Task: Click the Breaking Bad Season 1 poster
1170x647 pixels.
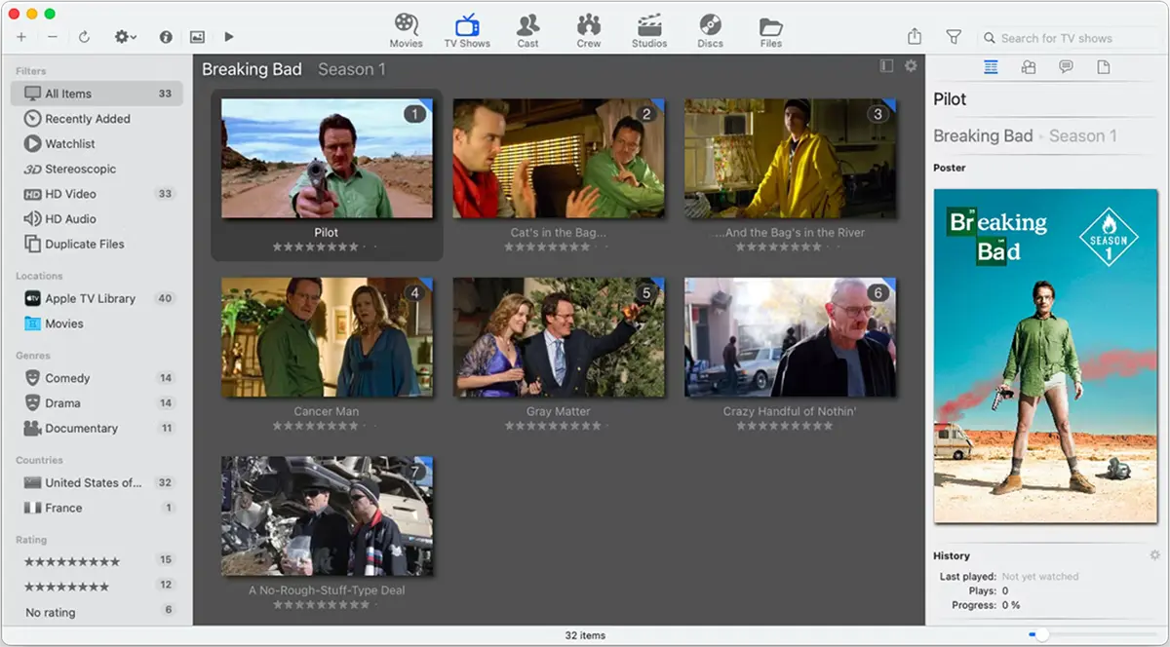Action: 1047,356
